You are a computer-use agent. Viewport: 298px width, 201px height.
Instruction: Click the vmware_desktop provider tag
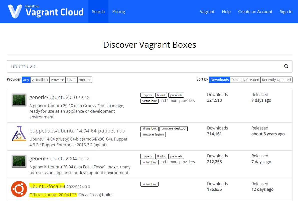coord(174,128)
